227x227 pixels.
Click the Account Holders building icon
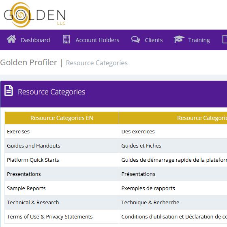[66, 39]
